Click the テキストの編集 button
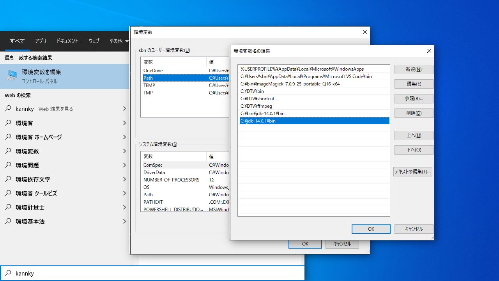The height and width of the screenshot is (281, 499). (x=412, y=171)
